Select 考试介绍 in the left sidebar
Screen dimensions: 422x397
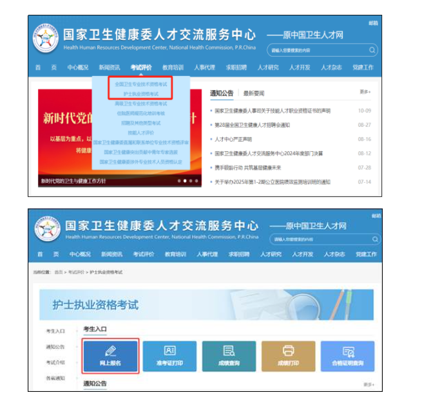click(x=55, y=362)
